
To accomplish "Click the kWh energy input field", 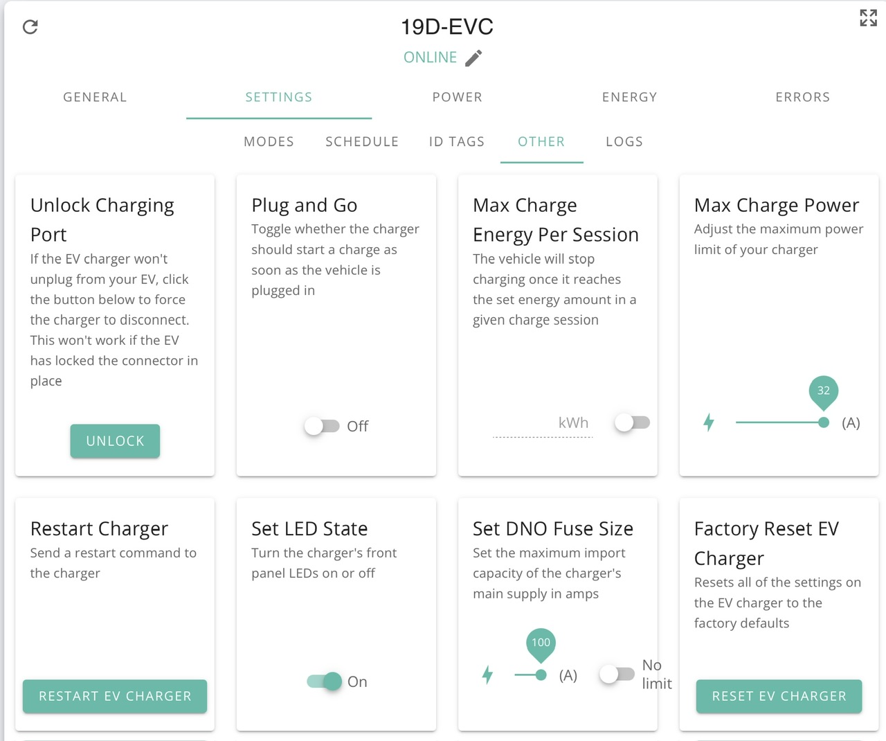I will [542, 423].
